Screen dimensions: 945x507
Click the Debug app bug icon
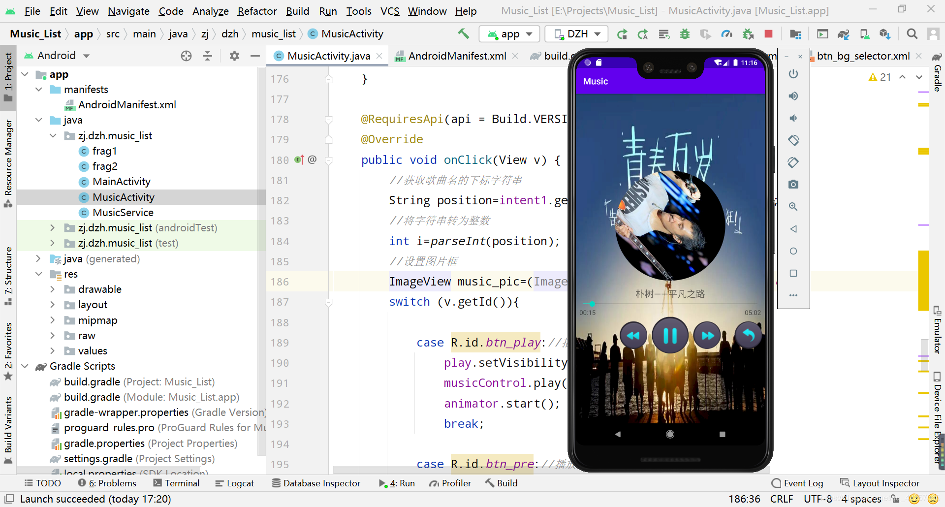tap(685, 34)
